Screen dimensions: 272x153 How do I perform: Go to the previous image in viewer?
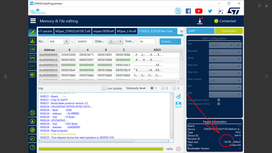[x=5, y=76]
